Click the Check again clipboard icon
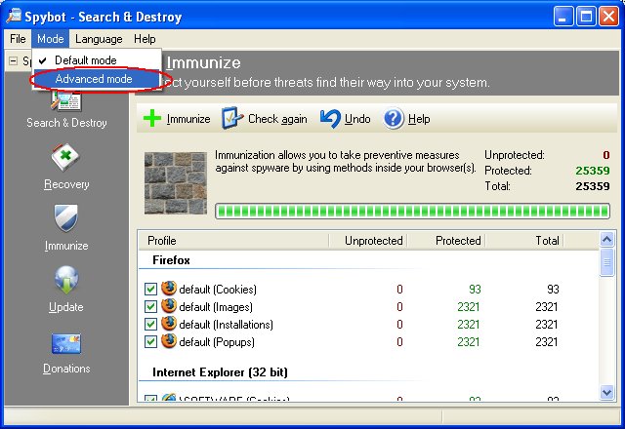Viewport: 625px width, 429px height. [x=232, y=118]
